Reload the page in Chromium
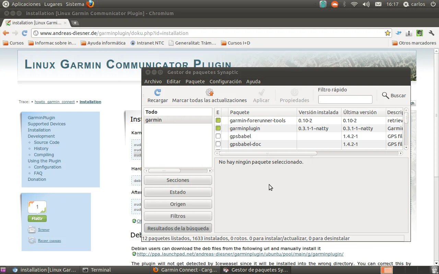The width and height of the screenshot is (439, 274). point(24,33)
